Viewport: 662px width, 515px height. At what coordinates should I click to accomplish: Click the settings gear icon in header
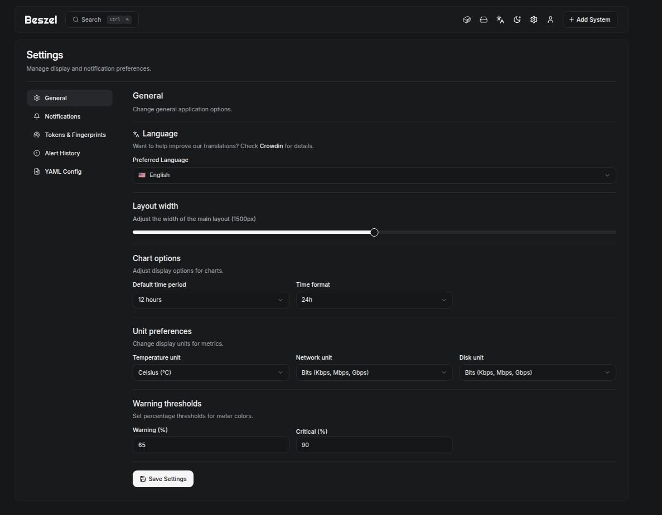(534, 19)
